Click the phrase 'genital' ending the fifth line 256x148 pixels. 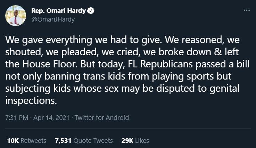[224, 89]
